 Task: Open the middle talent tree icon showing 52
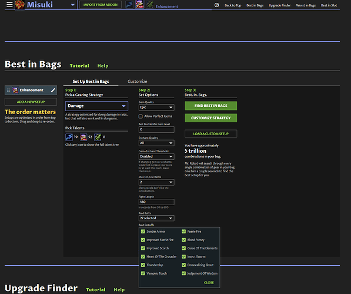pyautogui.click(x=83, y=137)
